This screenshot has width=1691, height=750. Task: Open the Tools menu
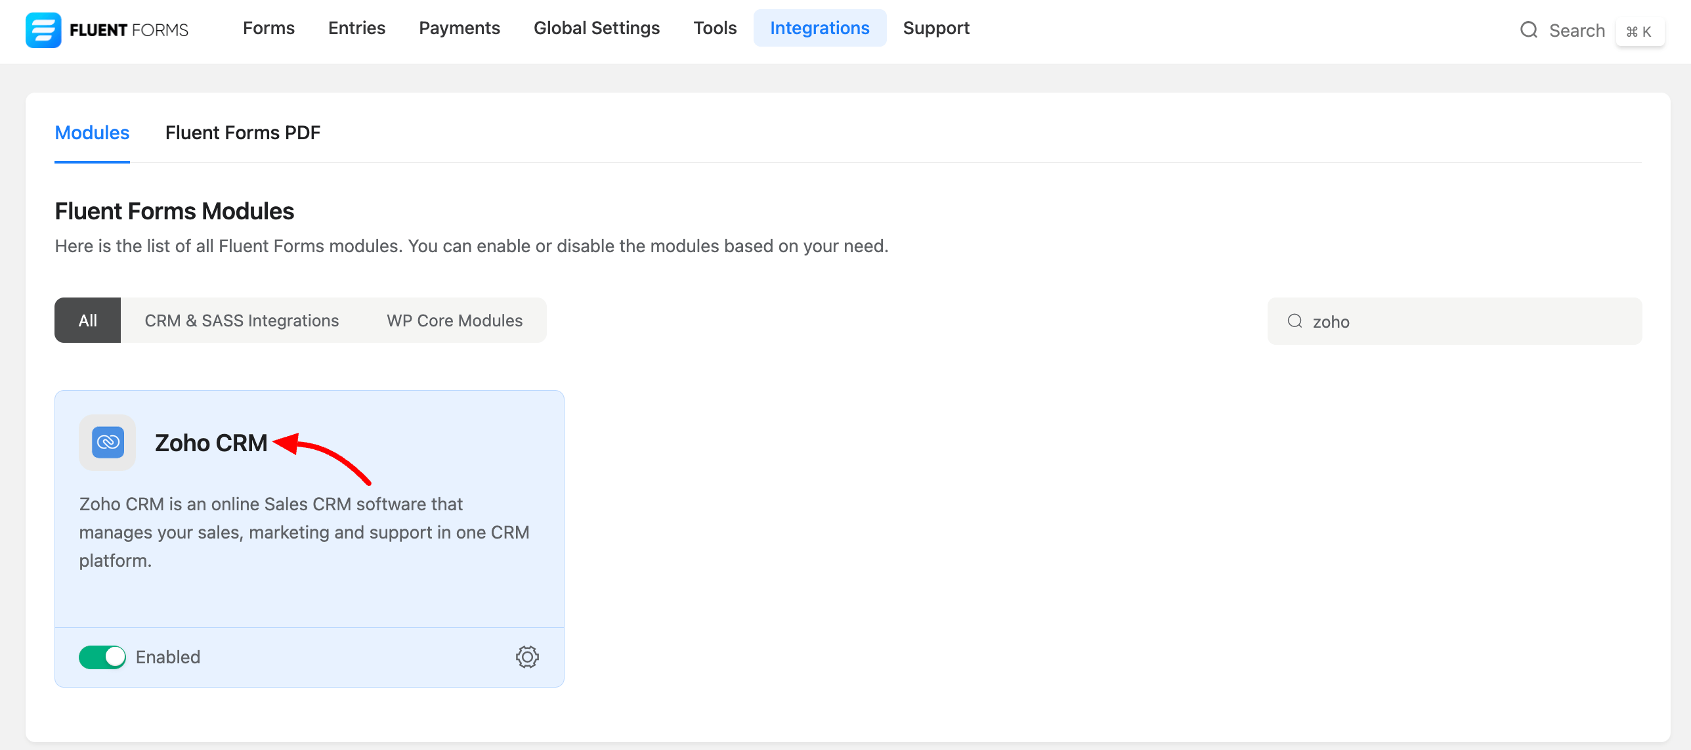point(714,28)
